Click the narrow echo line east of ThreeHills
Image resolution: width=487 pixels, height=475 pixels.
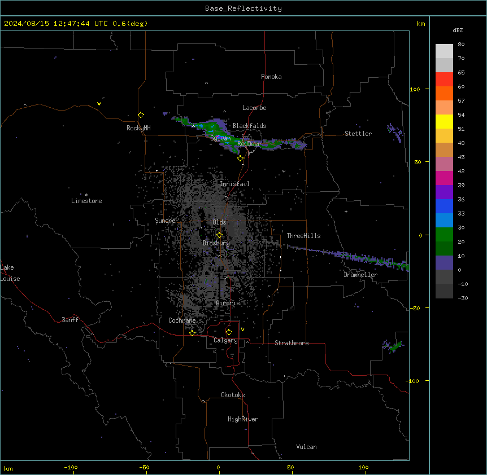click(x=348, y=257)
